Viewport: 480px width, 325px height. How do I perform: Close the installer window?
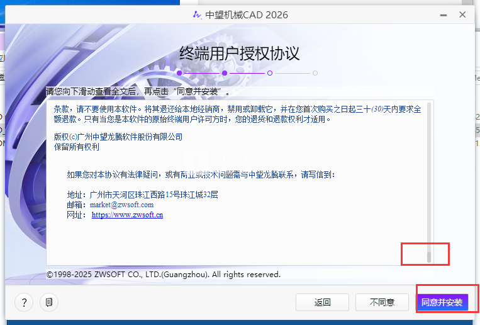click(x=462, y=14)
